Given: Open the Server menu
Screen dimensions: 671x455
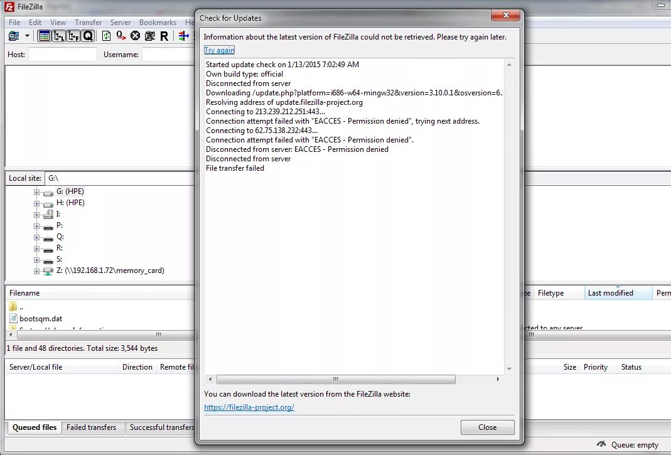Looking at the screenshot, I should 121,22.
